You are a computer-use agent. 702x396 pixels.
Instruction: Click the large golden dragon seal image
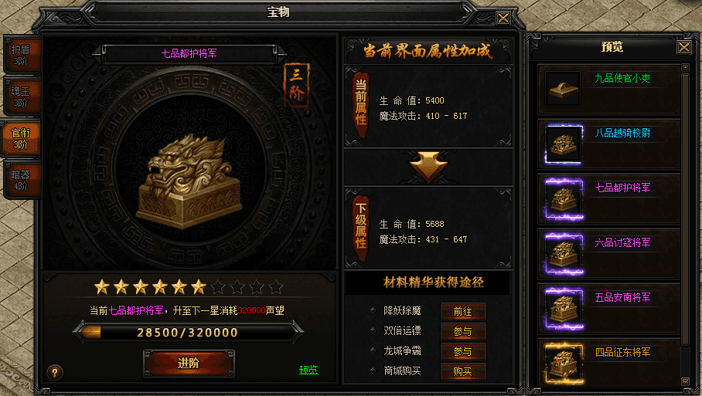click(x=189, y=181)
